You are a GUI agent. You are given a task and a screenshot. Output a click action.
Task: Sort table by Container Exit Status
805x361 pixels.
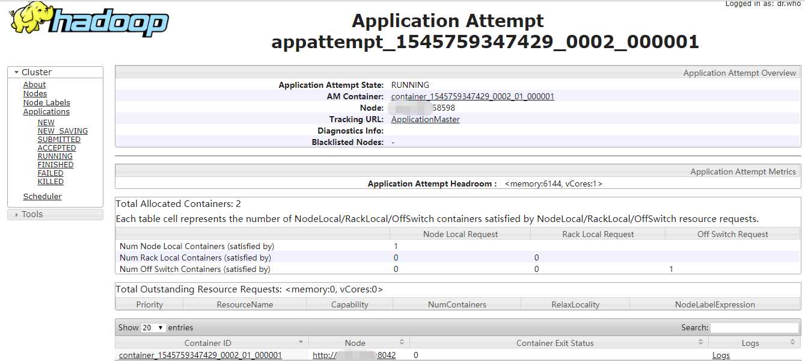pos(559,342)
